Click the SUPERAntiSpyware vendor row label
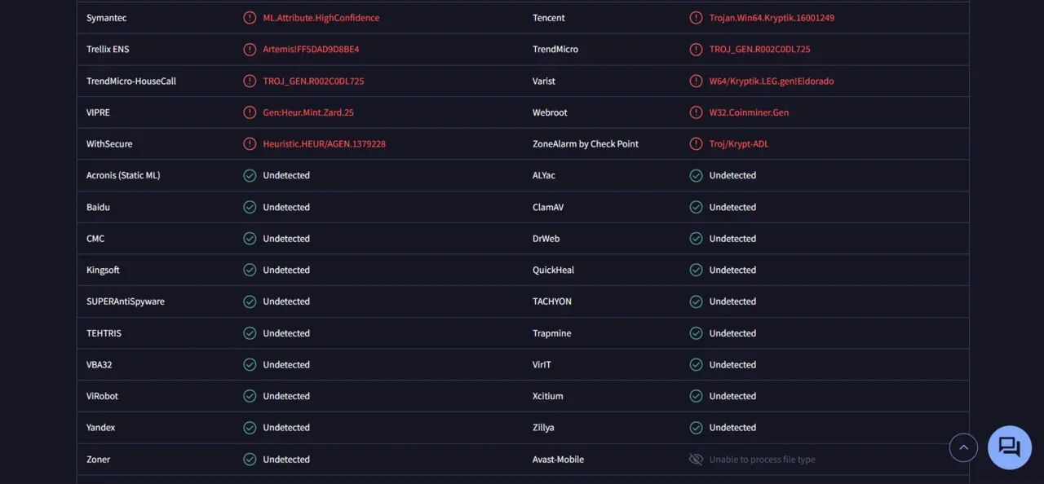The image size is (1044, 484). click(126, 301)
